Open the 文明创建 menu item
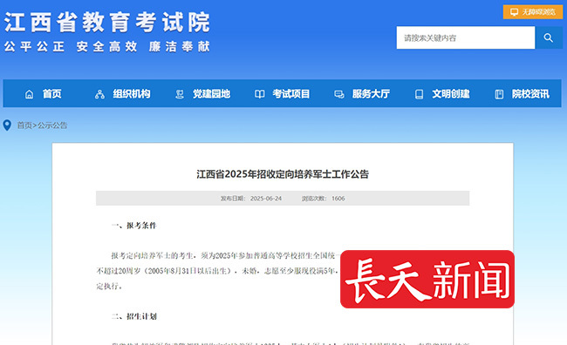 pos(451,94)
